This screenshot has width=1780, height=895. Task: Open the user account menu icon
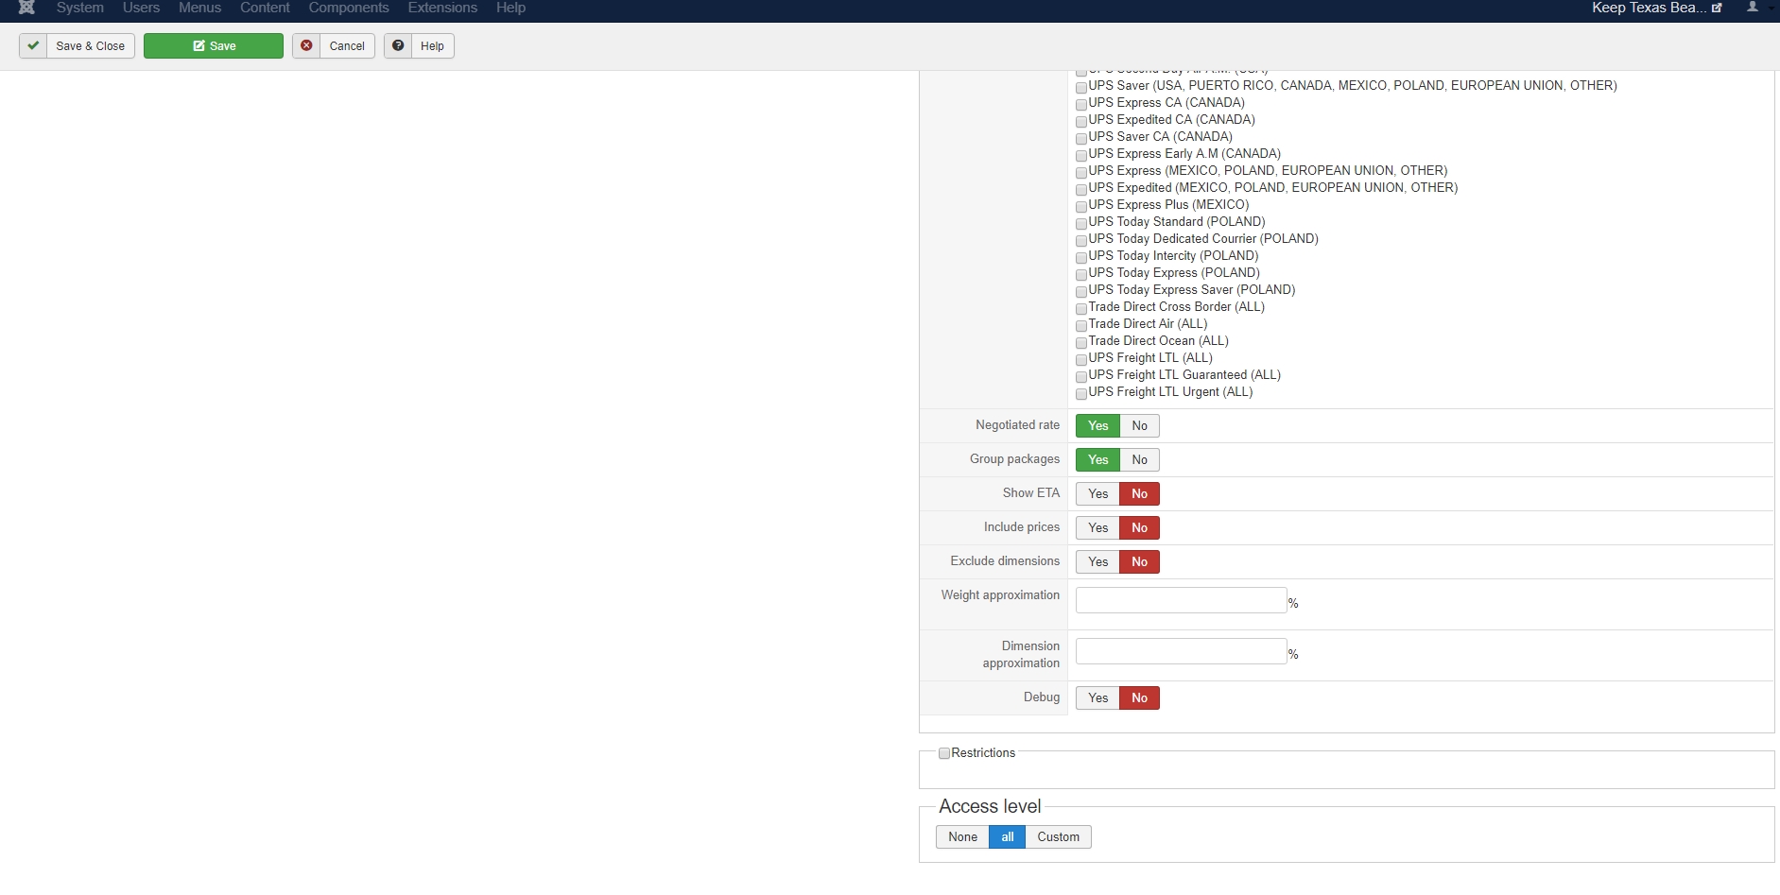pyautogui.click(x=1753, y=7)
